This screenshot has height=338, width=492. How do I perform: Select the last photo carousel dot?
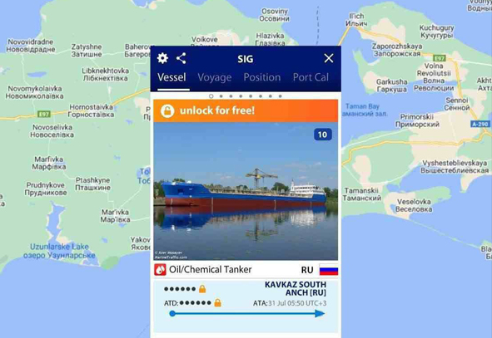(x=281, y=96)
